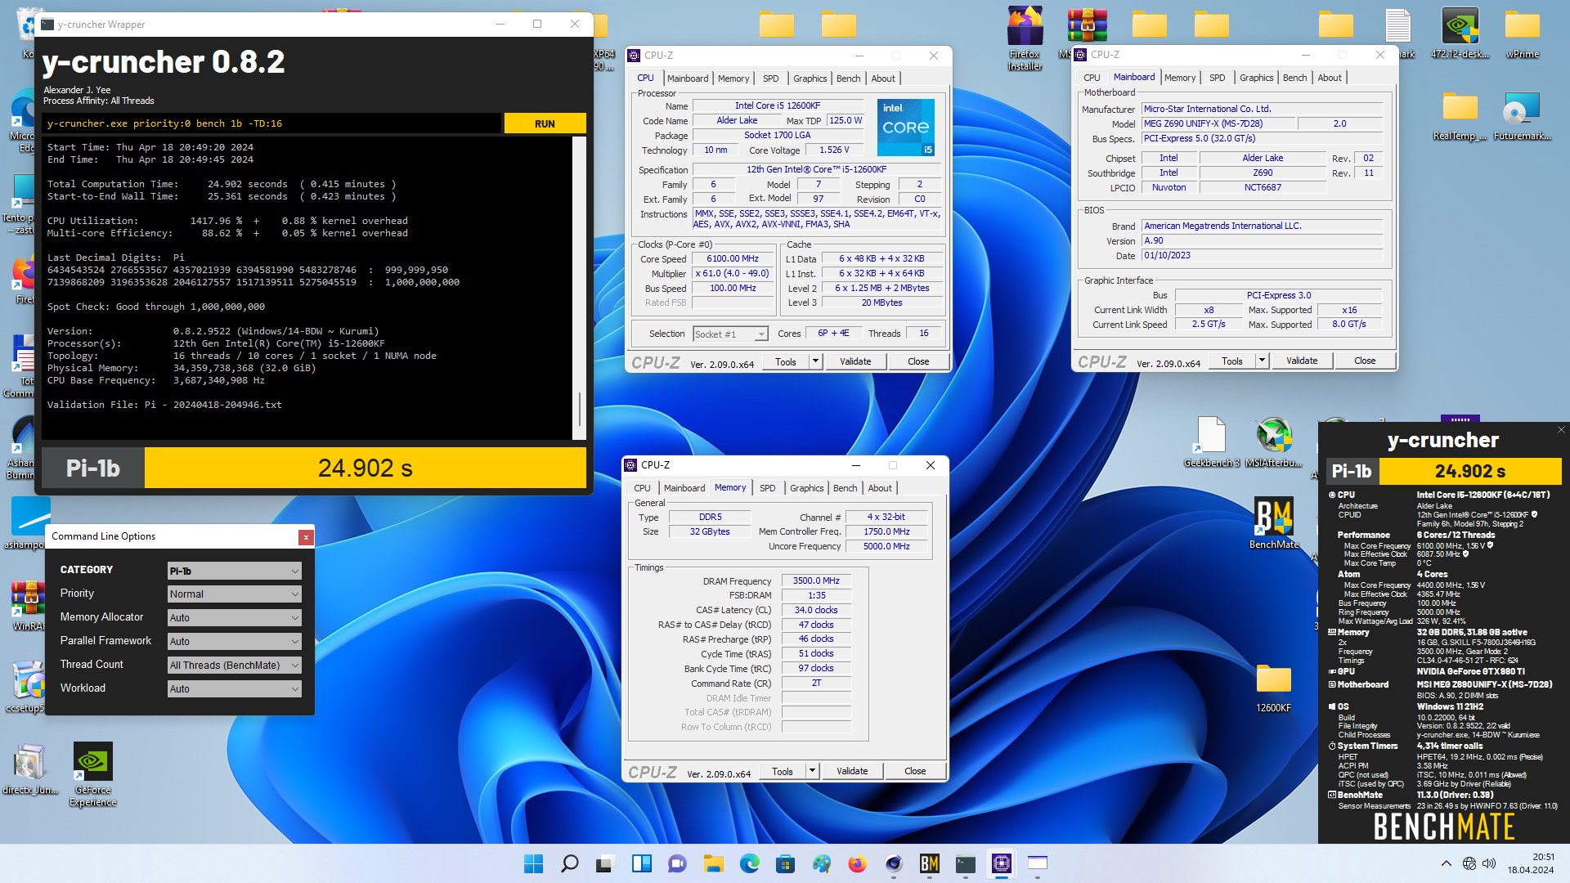Expand the Parallel Framework dropdown
Image resolution: width=1570 pixels, height=883 pixels.
point(234,642)
